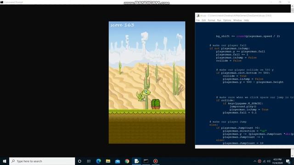Click the Command Prompt title bar icon

point(2,2)
